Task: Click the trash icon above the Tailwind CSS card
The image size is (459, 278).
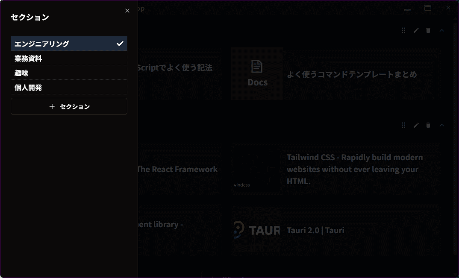Action: click(429, 125)
